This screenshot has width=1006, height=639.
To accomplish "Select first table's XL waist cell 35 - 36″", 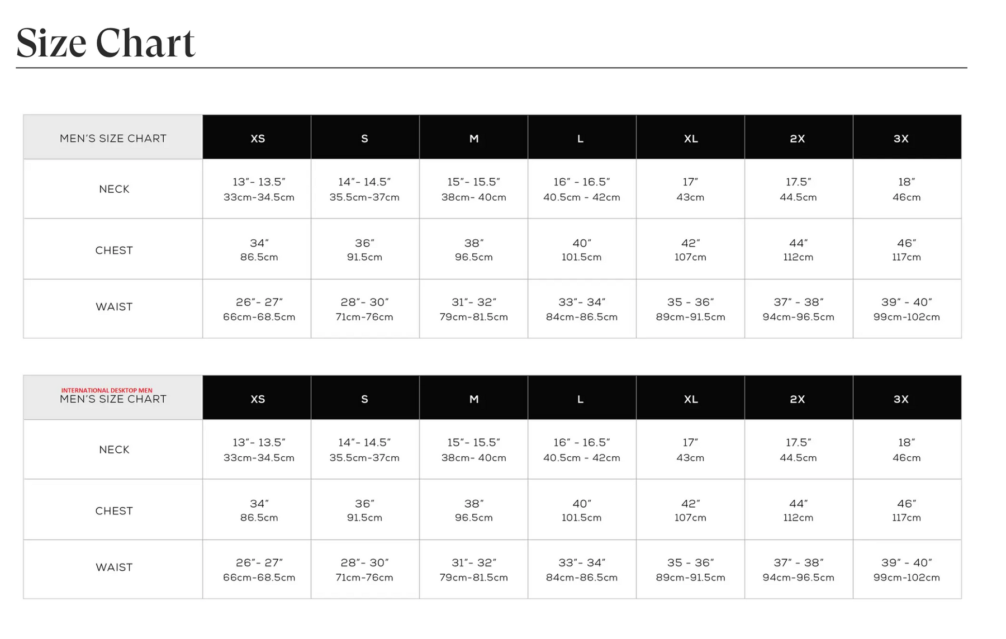I will click(x=690, y=309).
